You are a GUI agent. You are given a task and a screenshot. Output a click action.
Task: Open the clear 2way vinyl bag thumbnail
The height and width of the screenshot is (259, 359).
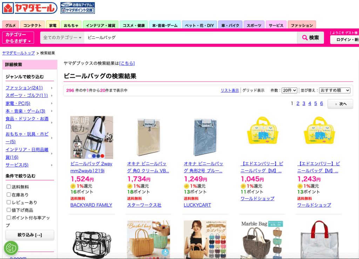coord(92,137)
